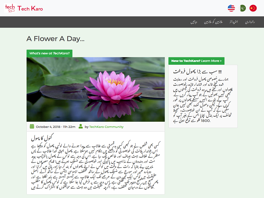Open the دبائیں menu item
The width and height of the screenshot is (264, 198).
[x=194, y=22]
